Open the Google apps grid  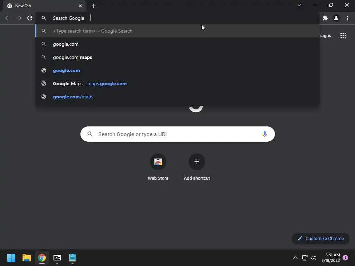pyautogui.click(x=343, y=36)
